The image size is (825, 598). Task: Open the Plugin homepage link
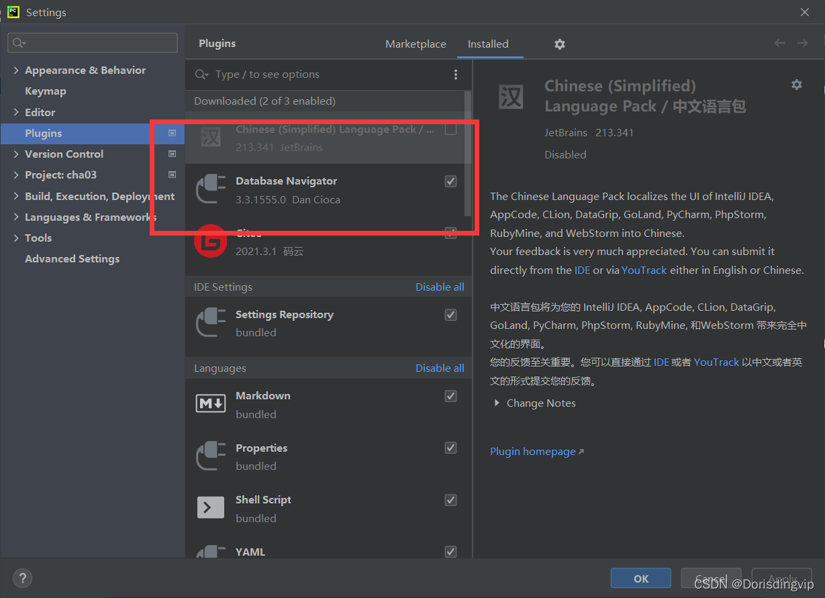click(536, 452)
